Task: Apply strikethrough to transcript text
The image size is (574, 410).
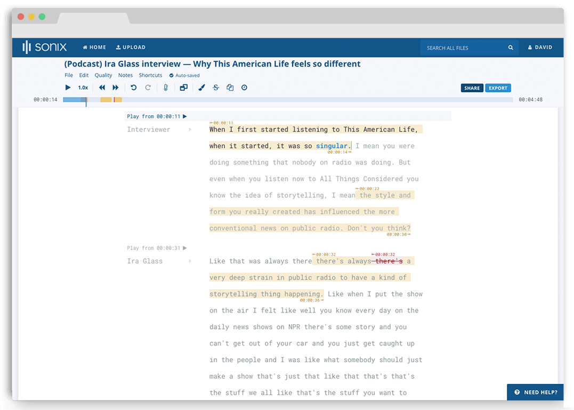Action: [x=215, y=87]
